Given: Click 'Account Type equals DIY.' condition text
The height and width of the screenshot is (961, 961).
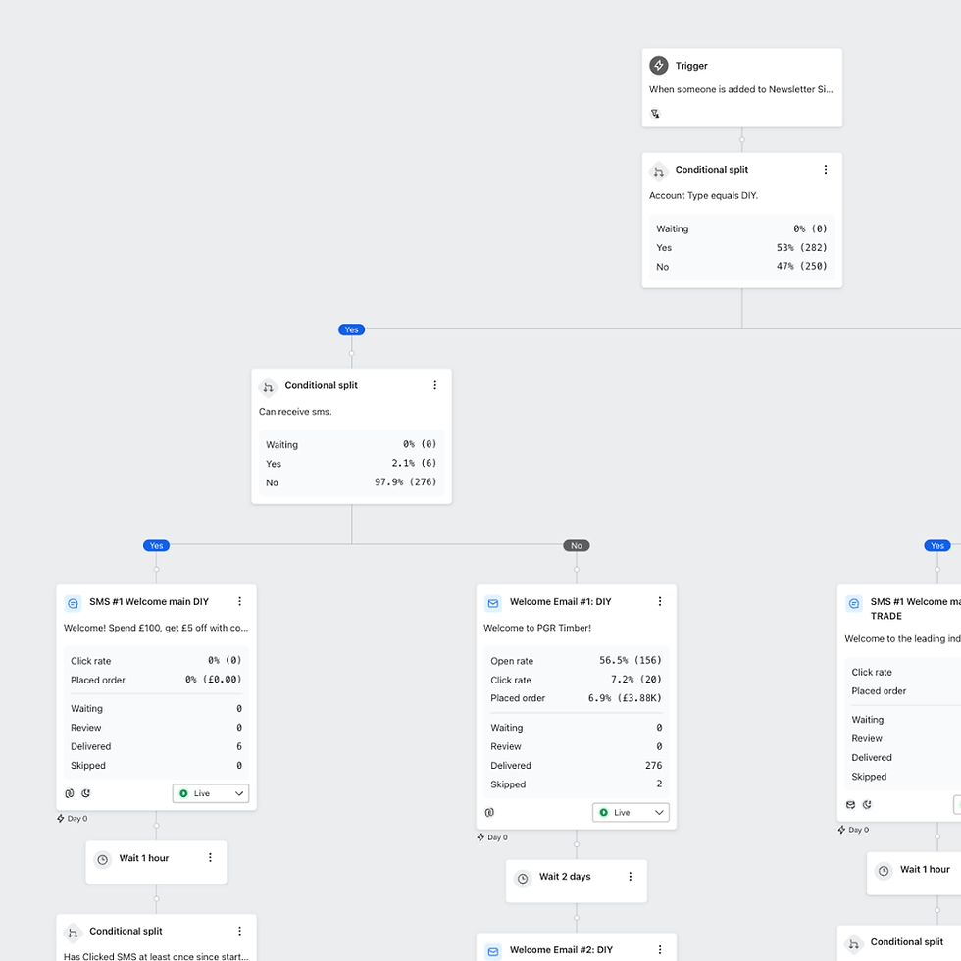Looking at the screenshot, I should coord(704,195).
